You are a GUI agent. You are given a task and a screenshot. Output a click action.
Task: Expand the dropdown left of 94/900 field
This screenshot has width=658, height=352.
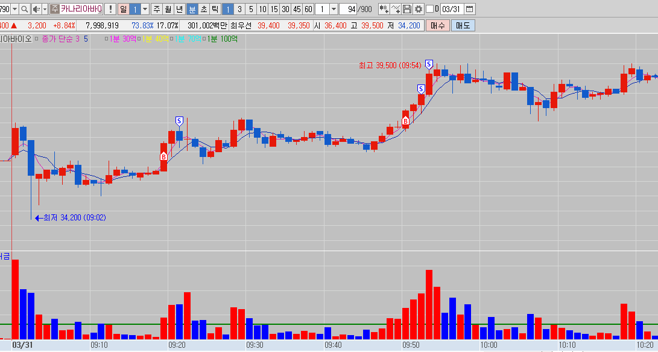pos(334,9)
